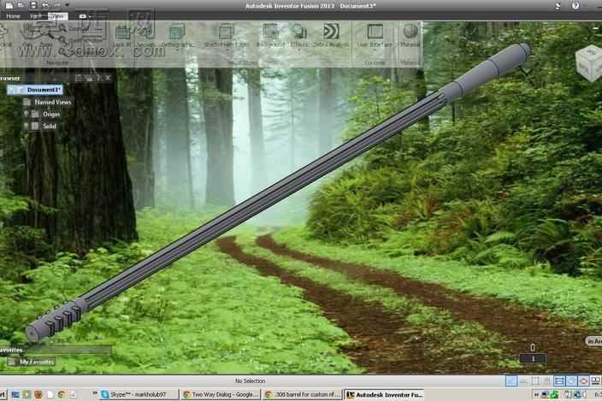
Task: Click My Favorites entry
Action: click(37, 362)
